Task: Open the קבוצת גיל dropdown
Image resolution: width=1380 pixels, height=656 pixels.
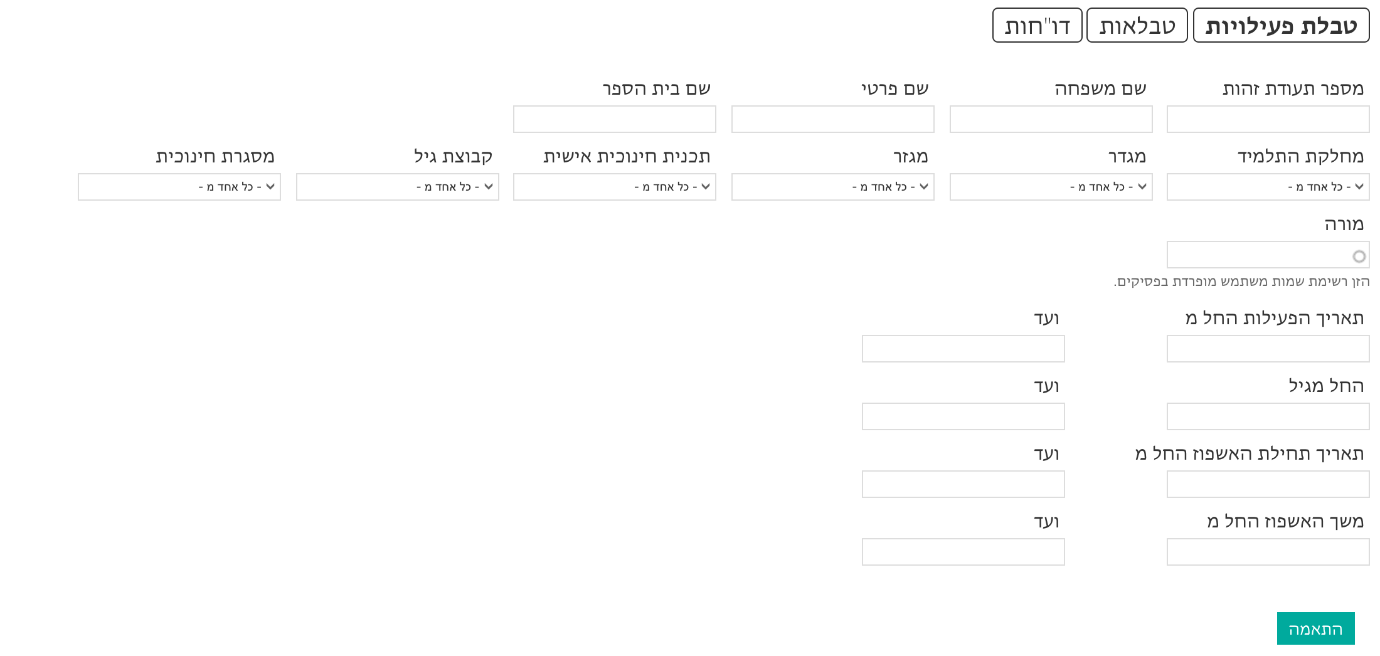Action: 397,187
